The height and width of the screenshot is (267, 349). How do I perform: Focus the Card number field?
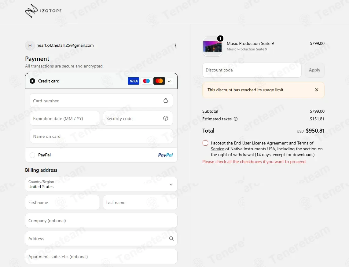click(101, 101)
